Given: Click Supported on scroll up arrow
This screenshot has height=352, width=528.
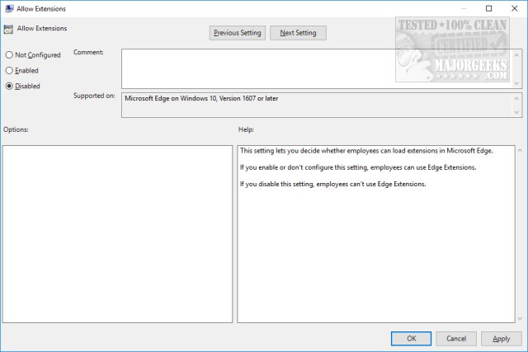Looking at the screenshot, I should 516,98.
